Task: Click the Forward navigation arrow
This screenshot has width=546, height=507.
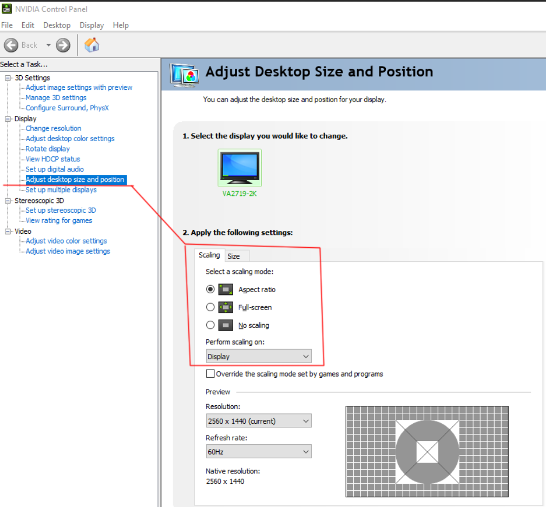Action: 63,45
